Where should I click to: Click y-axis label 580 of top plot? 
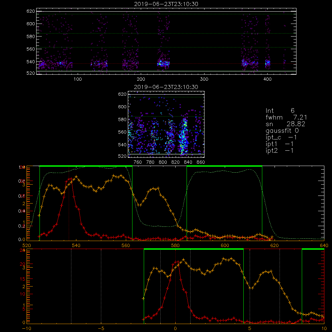(x=31, y=37)
